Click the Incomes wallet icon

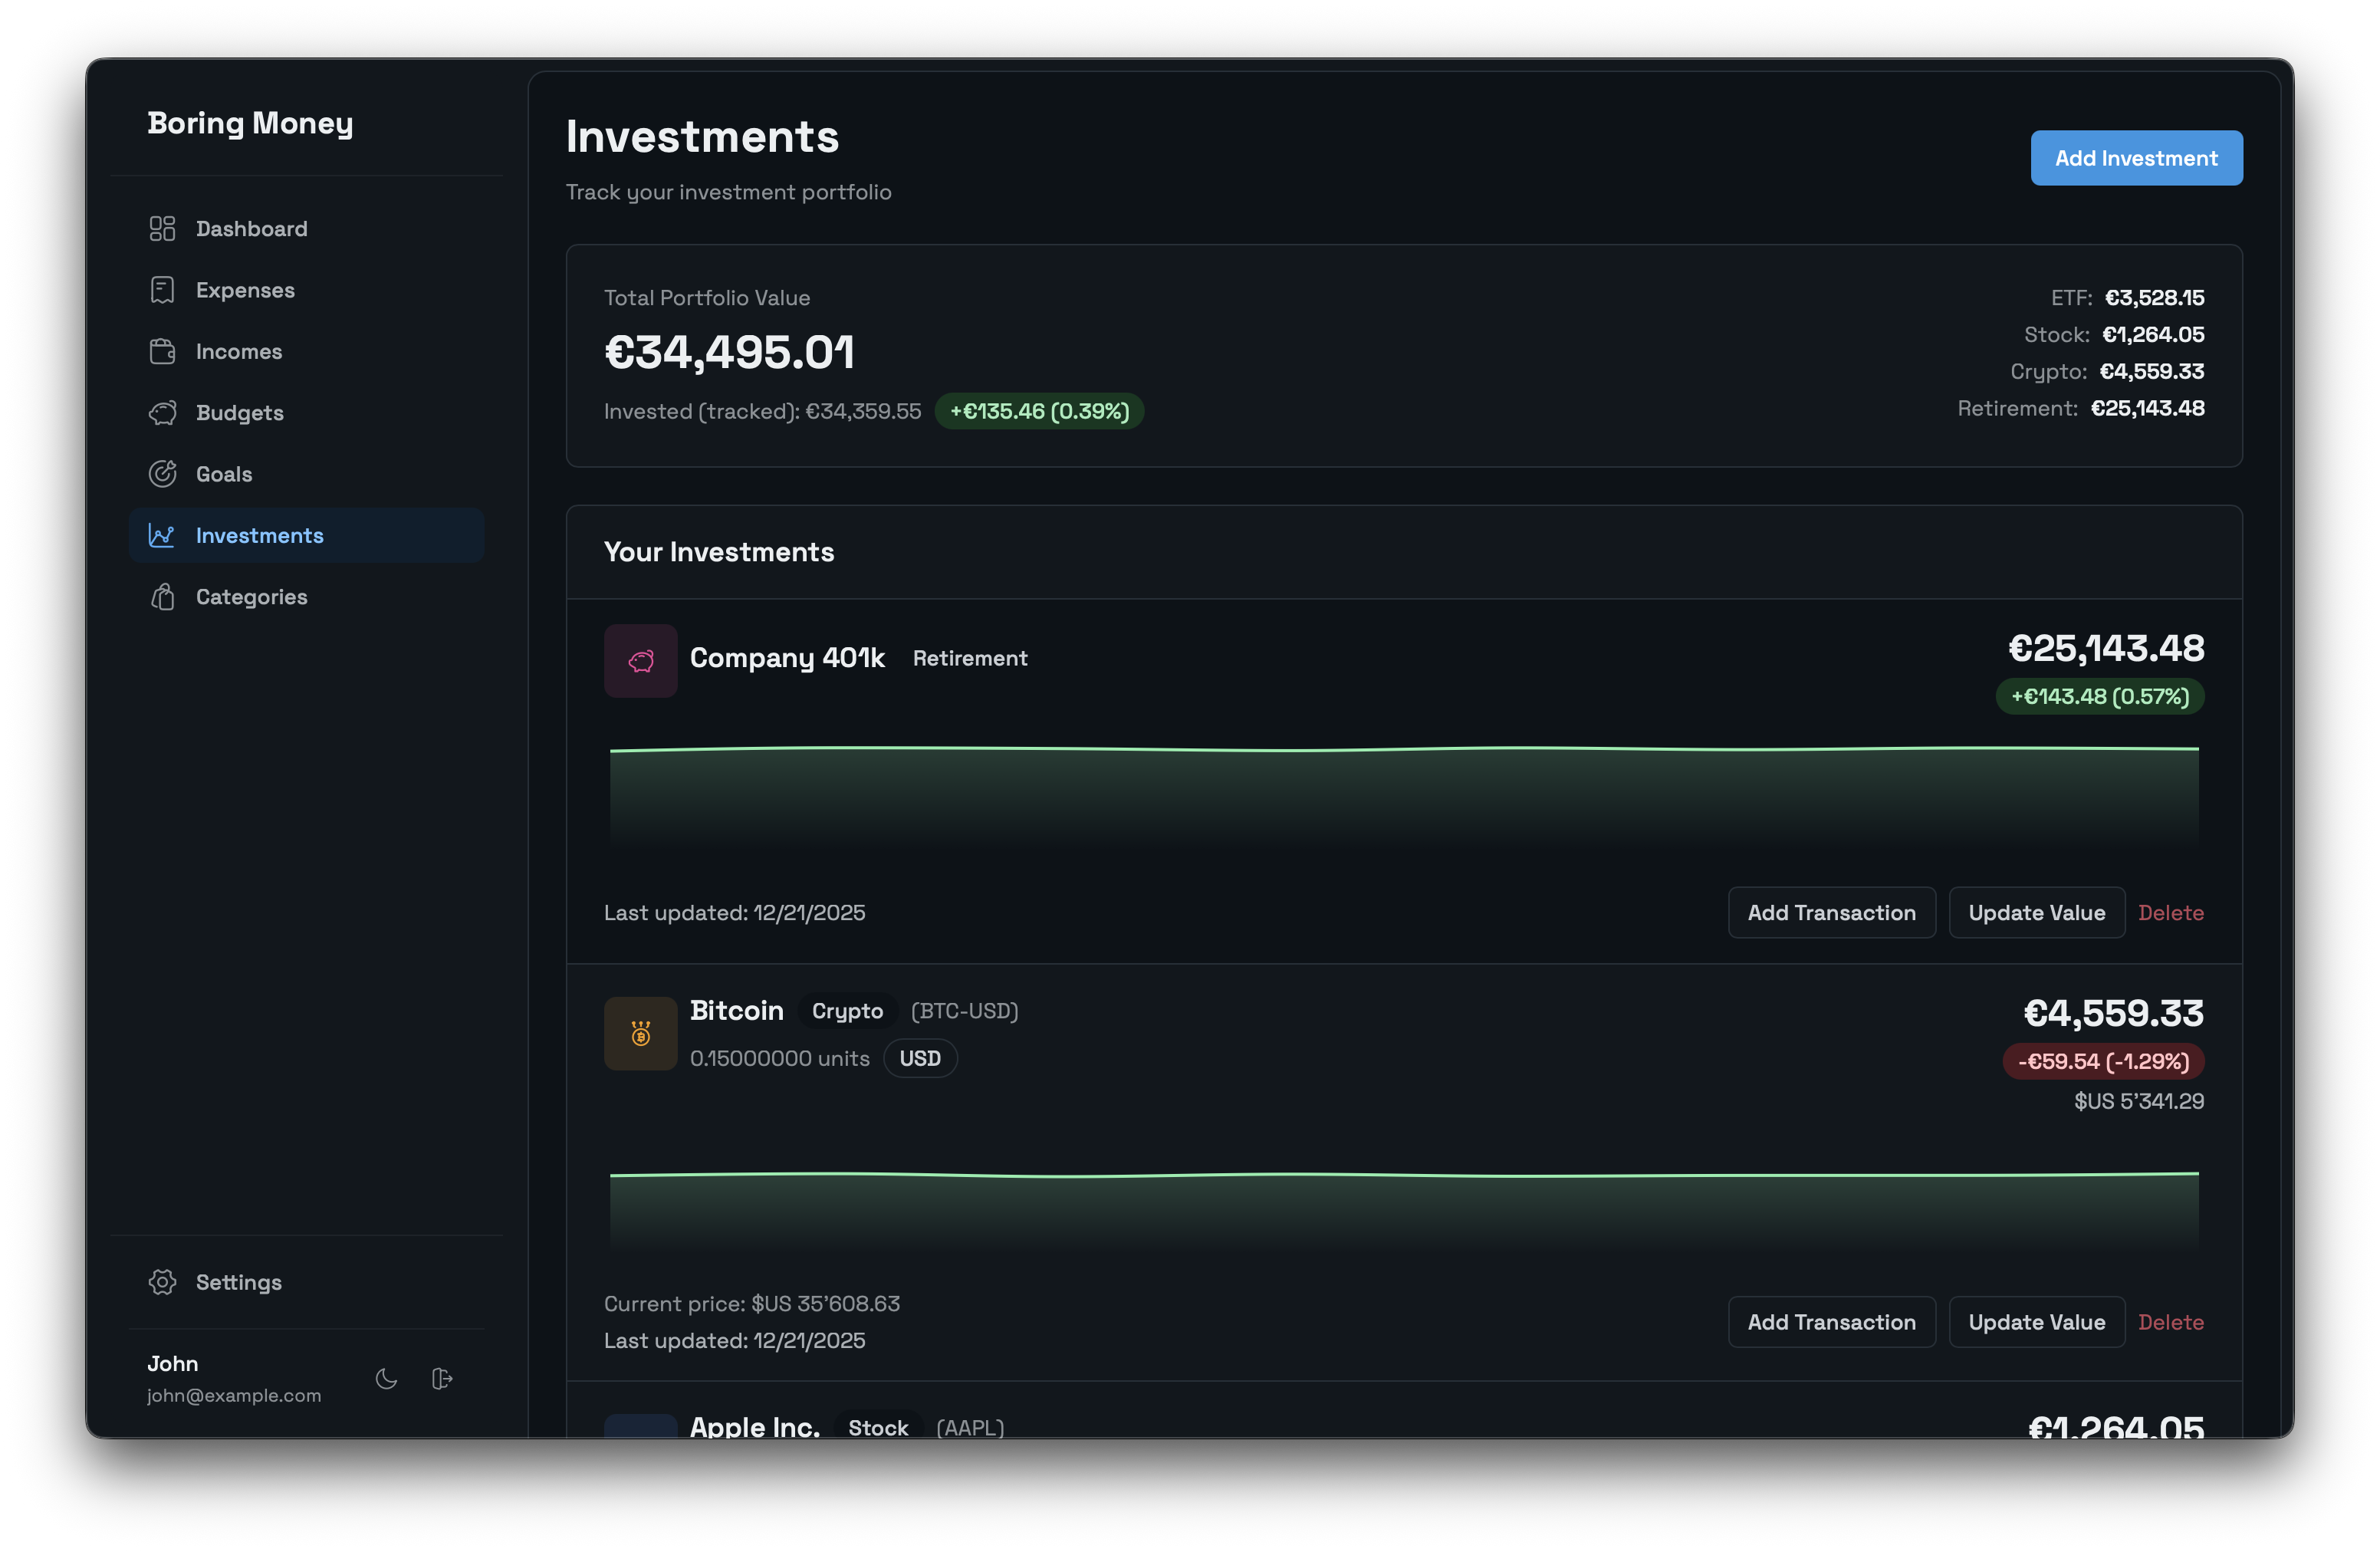[162, 351]
